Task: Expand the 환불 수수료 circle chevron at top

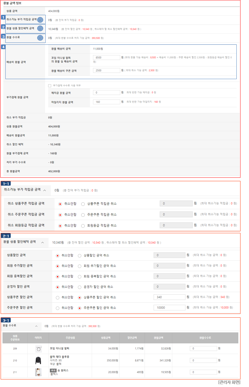Action: point(40,38)
